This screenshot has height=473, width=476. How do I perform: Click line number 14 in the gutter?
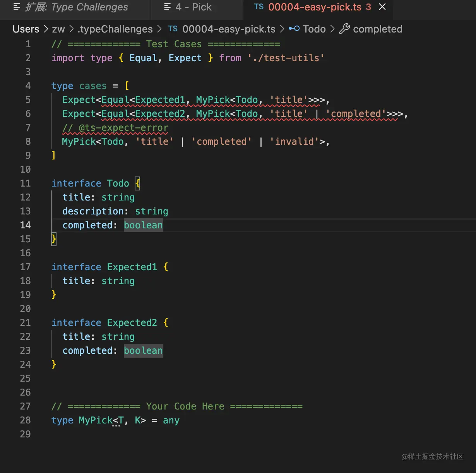click(x=25, y=225)
